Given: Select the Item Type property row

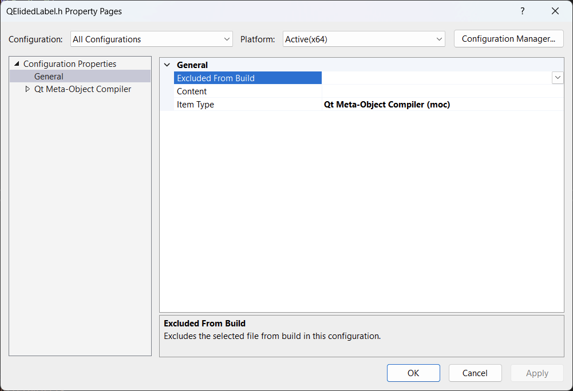Looking at the screenshot, I should point(195,105).
